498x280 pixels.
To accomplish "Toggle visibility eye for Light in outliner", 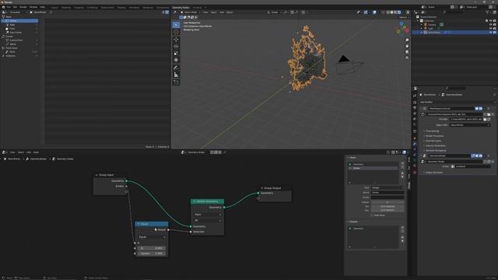I will tap(490, 28).
